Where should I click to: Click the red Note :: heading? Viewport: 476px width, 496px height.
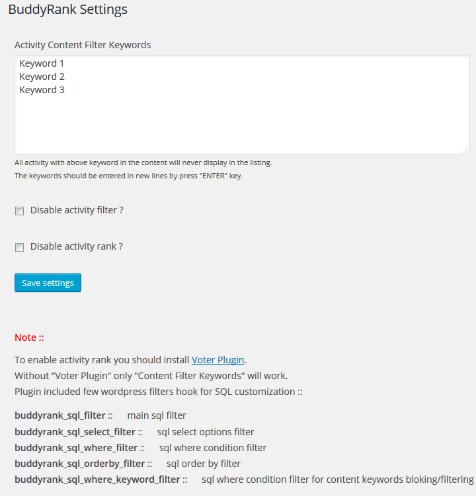(29, 337)
